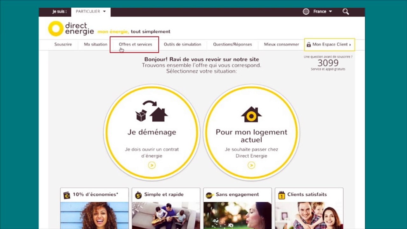Click the 5-minute icon by Simple et rapide
The height and width of the screenshot is (229, 407).
pyautogui.click(x=138, y=195)
